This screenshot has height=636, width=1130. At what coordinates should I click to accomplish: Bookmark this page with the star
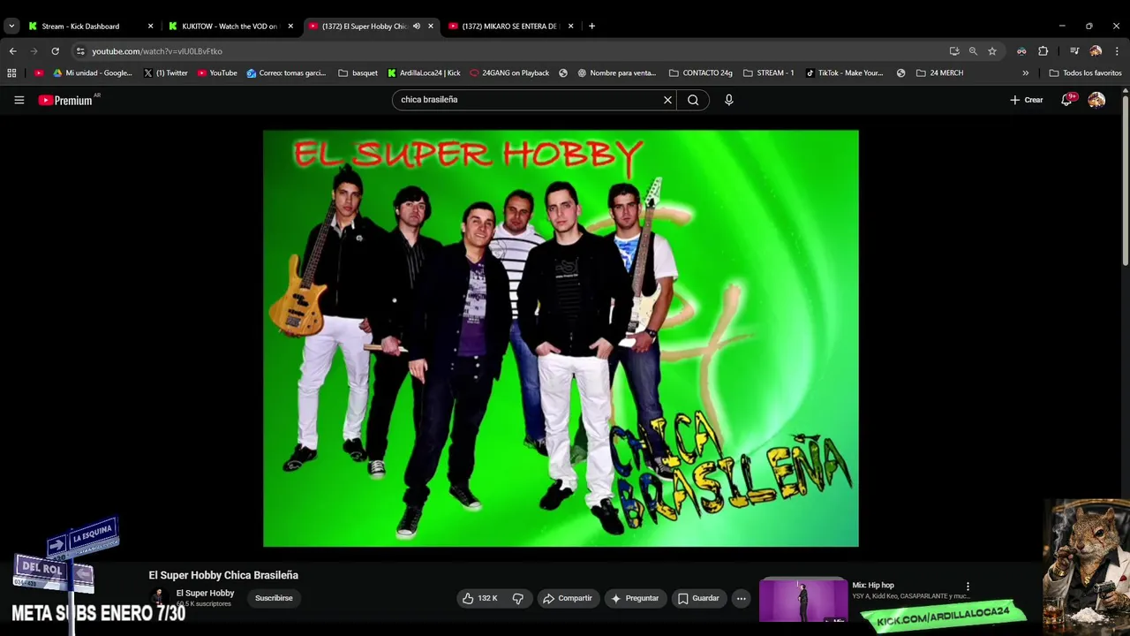point(992,51)
